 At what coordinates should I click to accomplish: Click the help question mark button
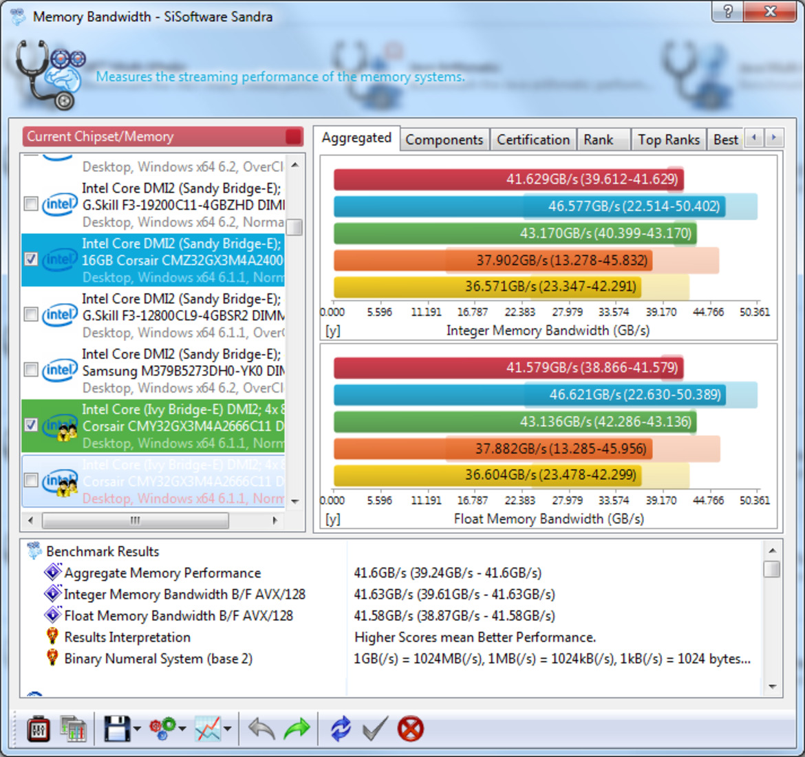pyautogui.click(x=727, y=11)
